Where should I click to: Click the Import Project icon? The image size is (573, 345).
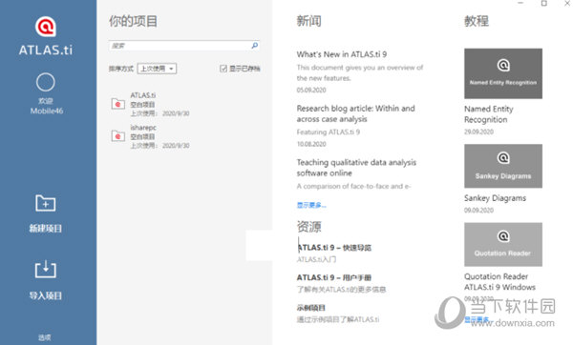[x=46, y=270]
